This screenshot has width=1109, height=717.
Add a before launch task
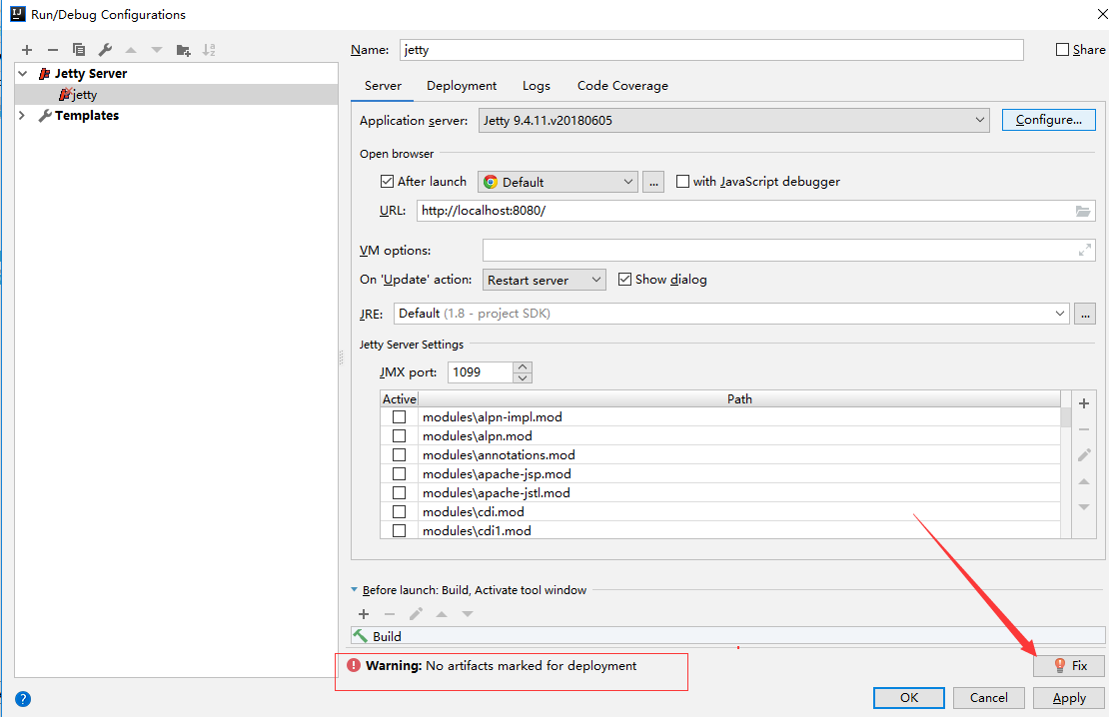364,614
